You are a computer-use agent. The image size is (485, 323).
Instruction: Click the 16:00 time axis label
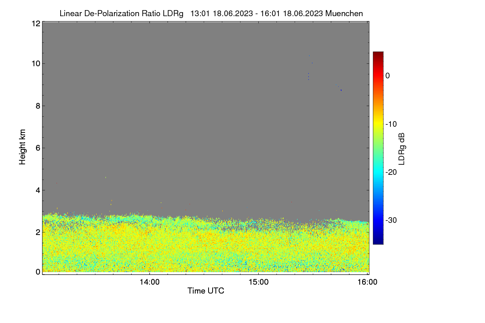click(x=367, y=283)
